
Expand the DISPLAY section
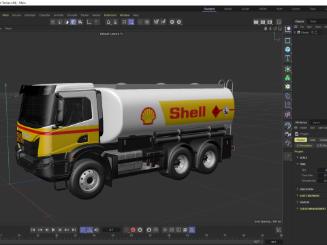[x=305, y=202]
